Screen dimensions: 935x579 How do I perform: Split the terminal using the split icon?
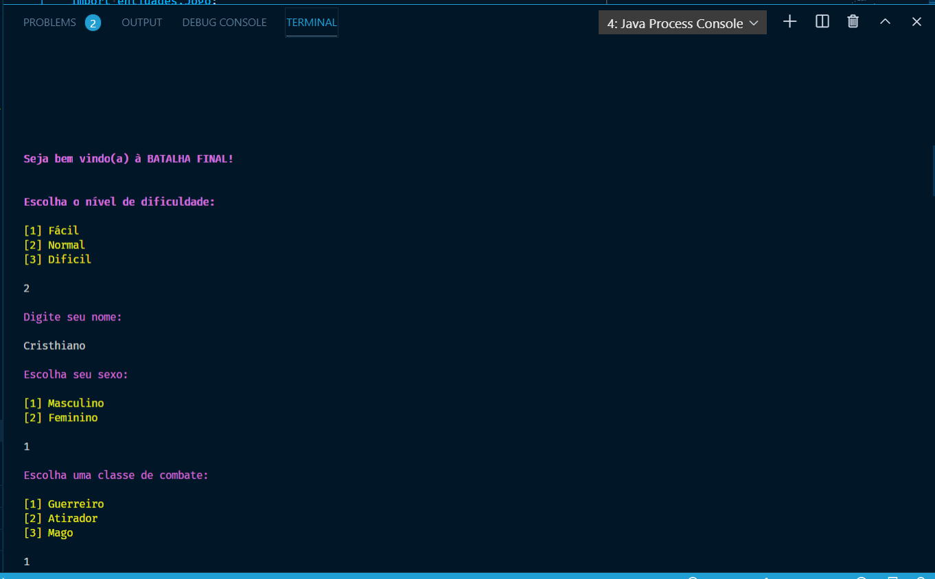point(822,21)
